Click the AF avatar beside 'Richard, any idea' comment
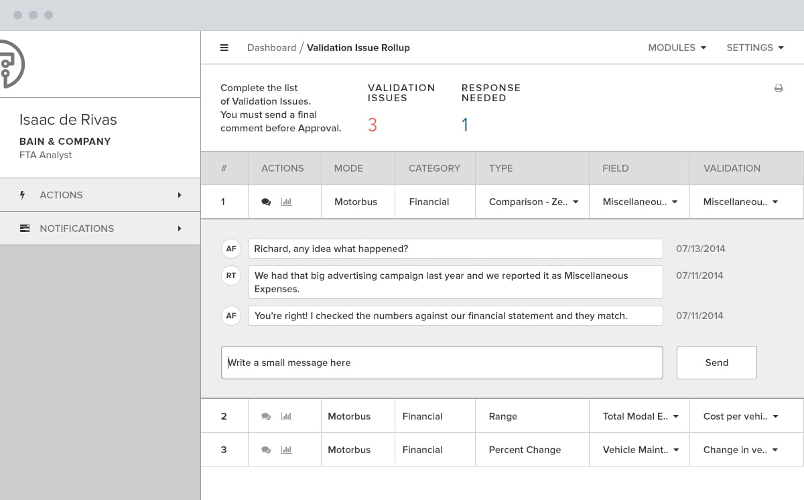 (x=231, y=249)
